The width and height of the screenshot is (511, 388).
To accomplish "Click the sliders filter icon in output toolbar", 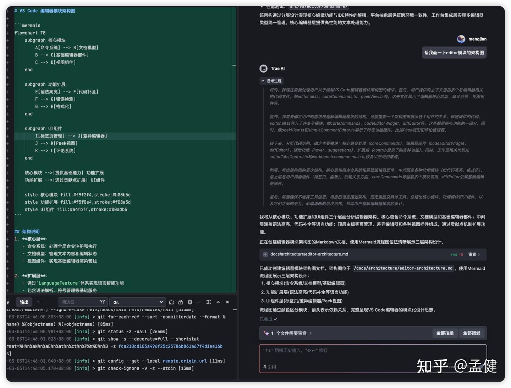I will click(x=209, y=302).
